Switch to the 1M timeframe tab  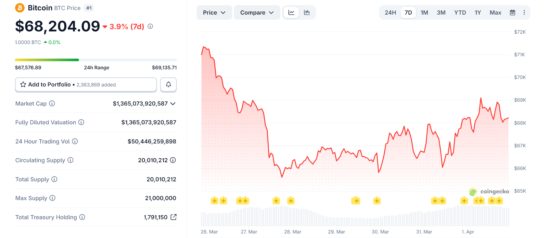pyautogui.click(x=424, y=12)
